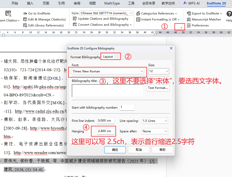Switch to the 审阅 ribbon tab

point(77,3)
